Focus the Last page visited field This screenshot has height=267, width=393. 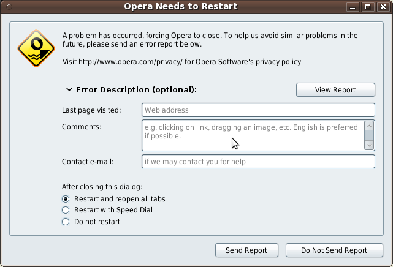(258, 110)
